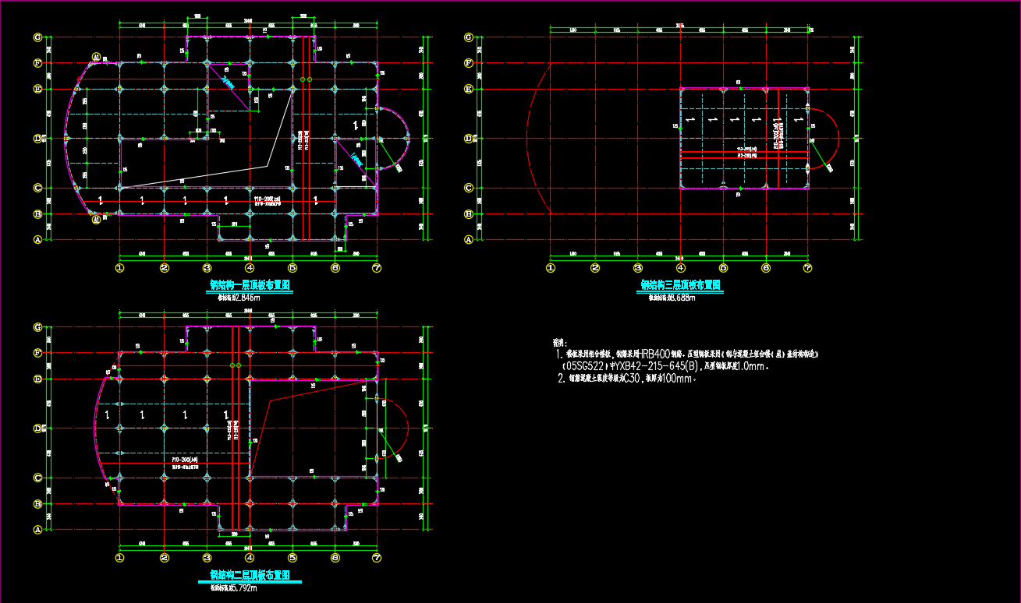Pick axis bubble 3 under the first-floor plan
1021x603 pixels.
[207, 268]
